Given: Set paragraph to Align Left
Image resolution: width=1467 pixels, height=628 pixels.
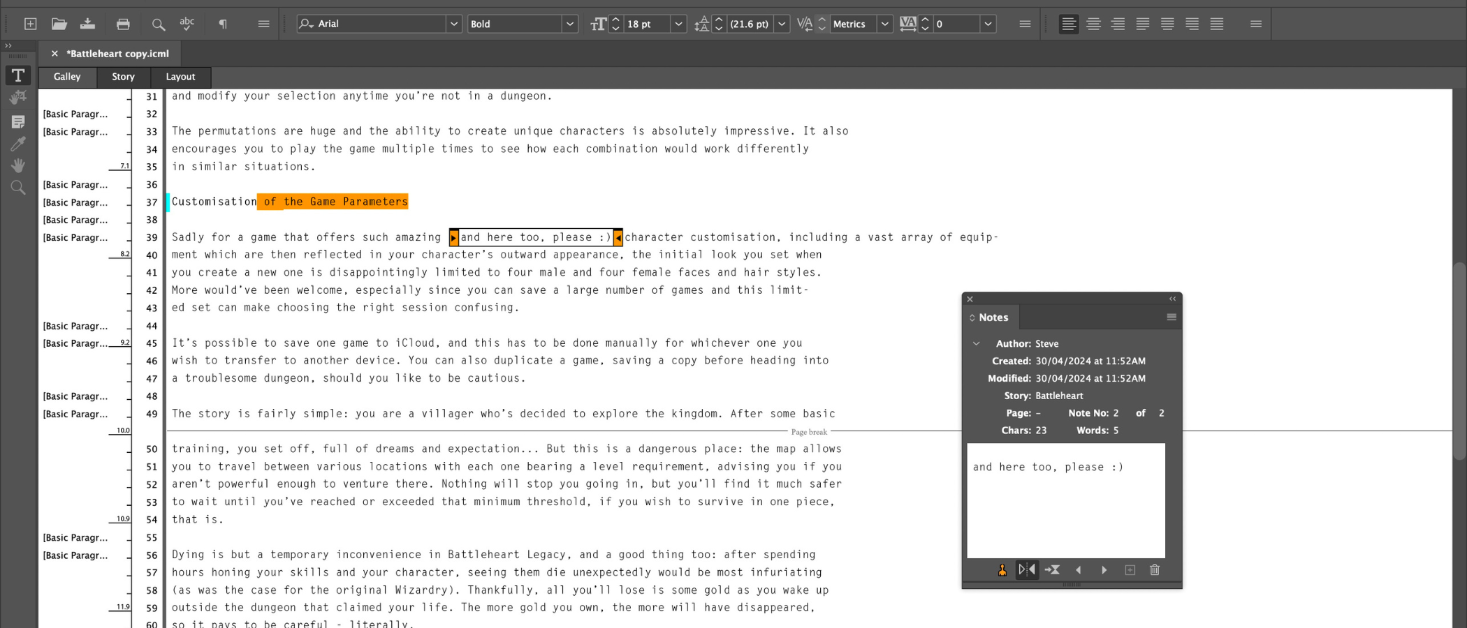Looking at the screenshot, I should pyautogui.click(x=1068, y=24).
